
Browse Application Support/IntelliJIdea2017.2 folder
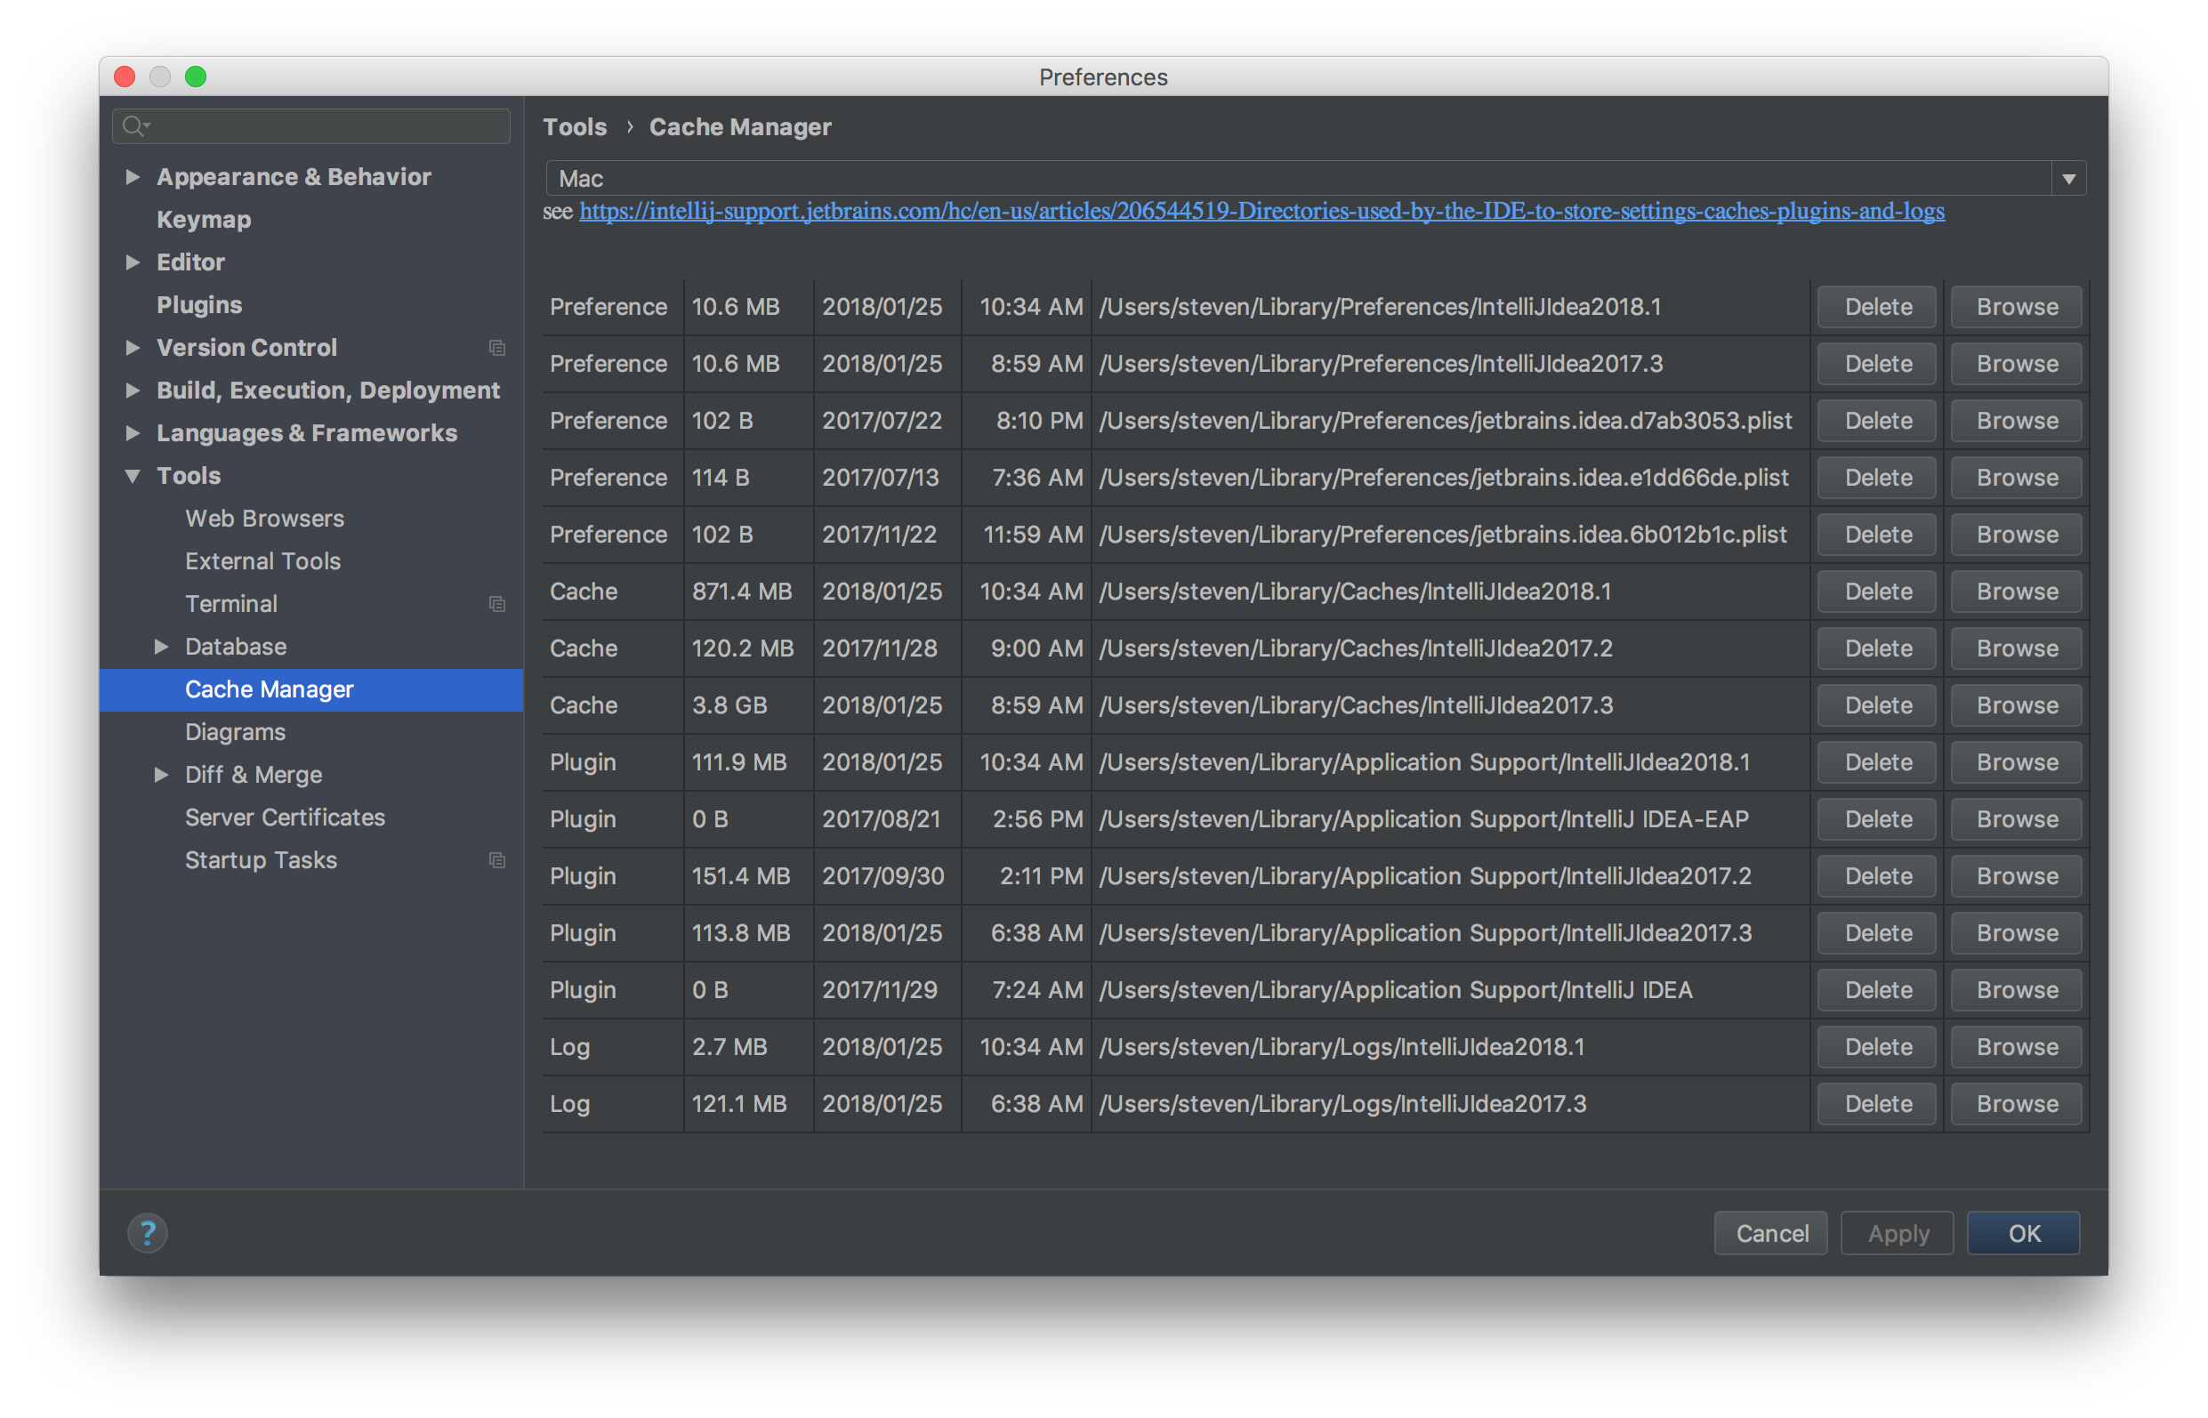(2017, 876)
